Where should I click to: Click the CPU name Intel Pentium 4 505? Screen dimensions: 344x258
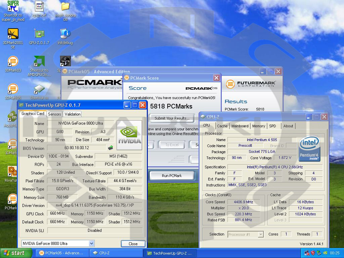click(262, 140)
